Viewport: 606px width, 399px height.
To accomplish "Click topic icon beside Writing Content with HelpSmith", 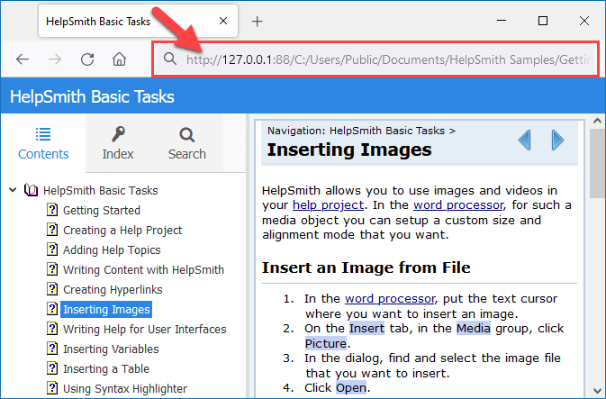I will click(52, 269).
